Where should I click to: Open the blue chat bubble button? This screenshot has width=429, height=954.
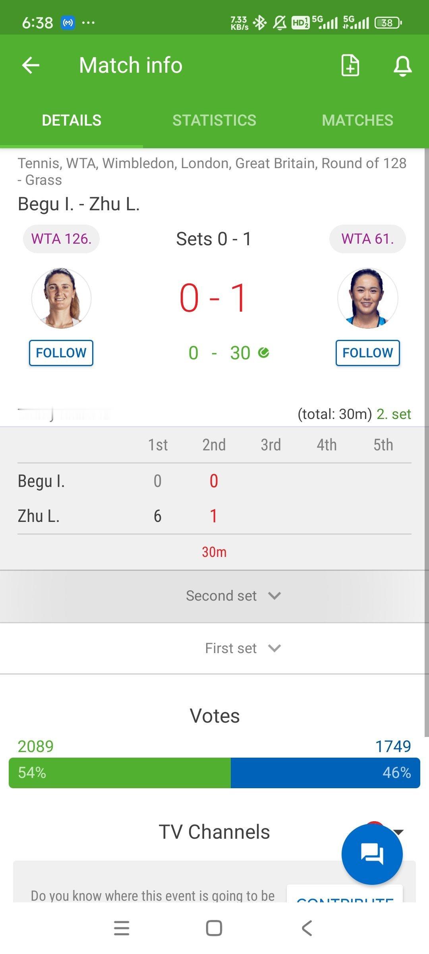(372, 854)
